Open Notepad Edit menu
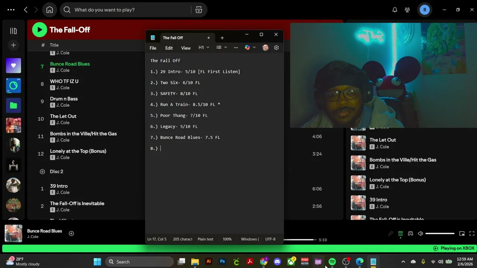 click(169, 48)
